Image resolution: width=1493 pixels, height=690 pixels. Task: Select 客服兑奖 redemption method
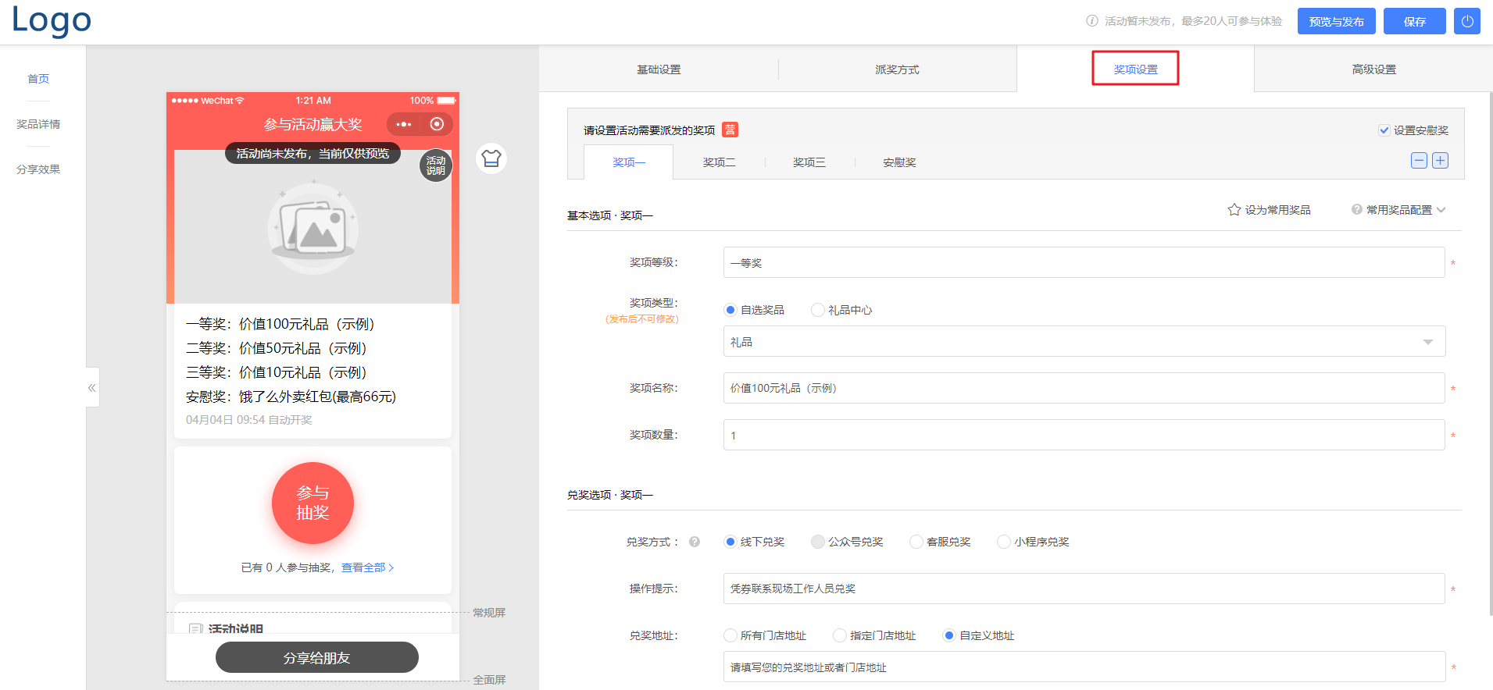click(x=916, y=542)
